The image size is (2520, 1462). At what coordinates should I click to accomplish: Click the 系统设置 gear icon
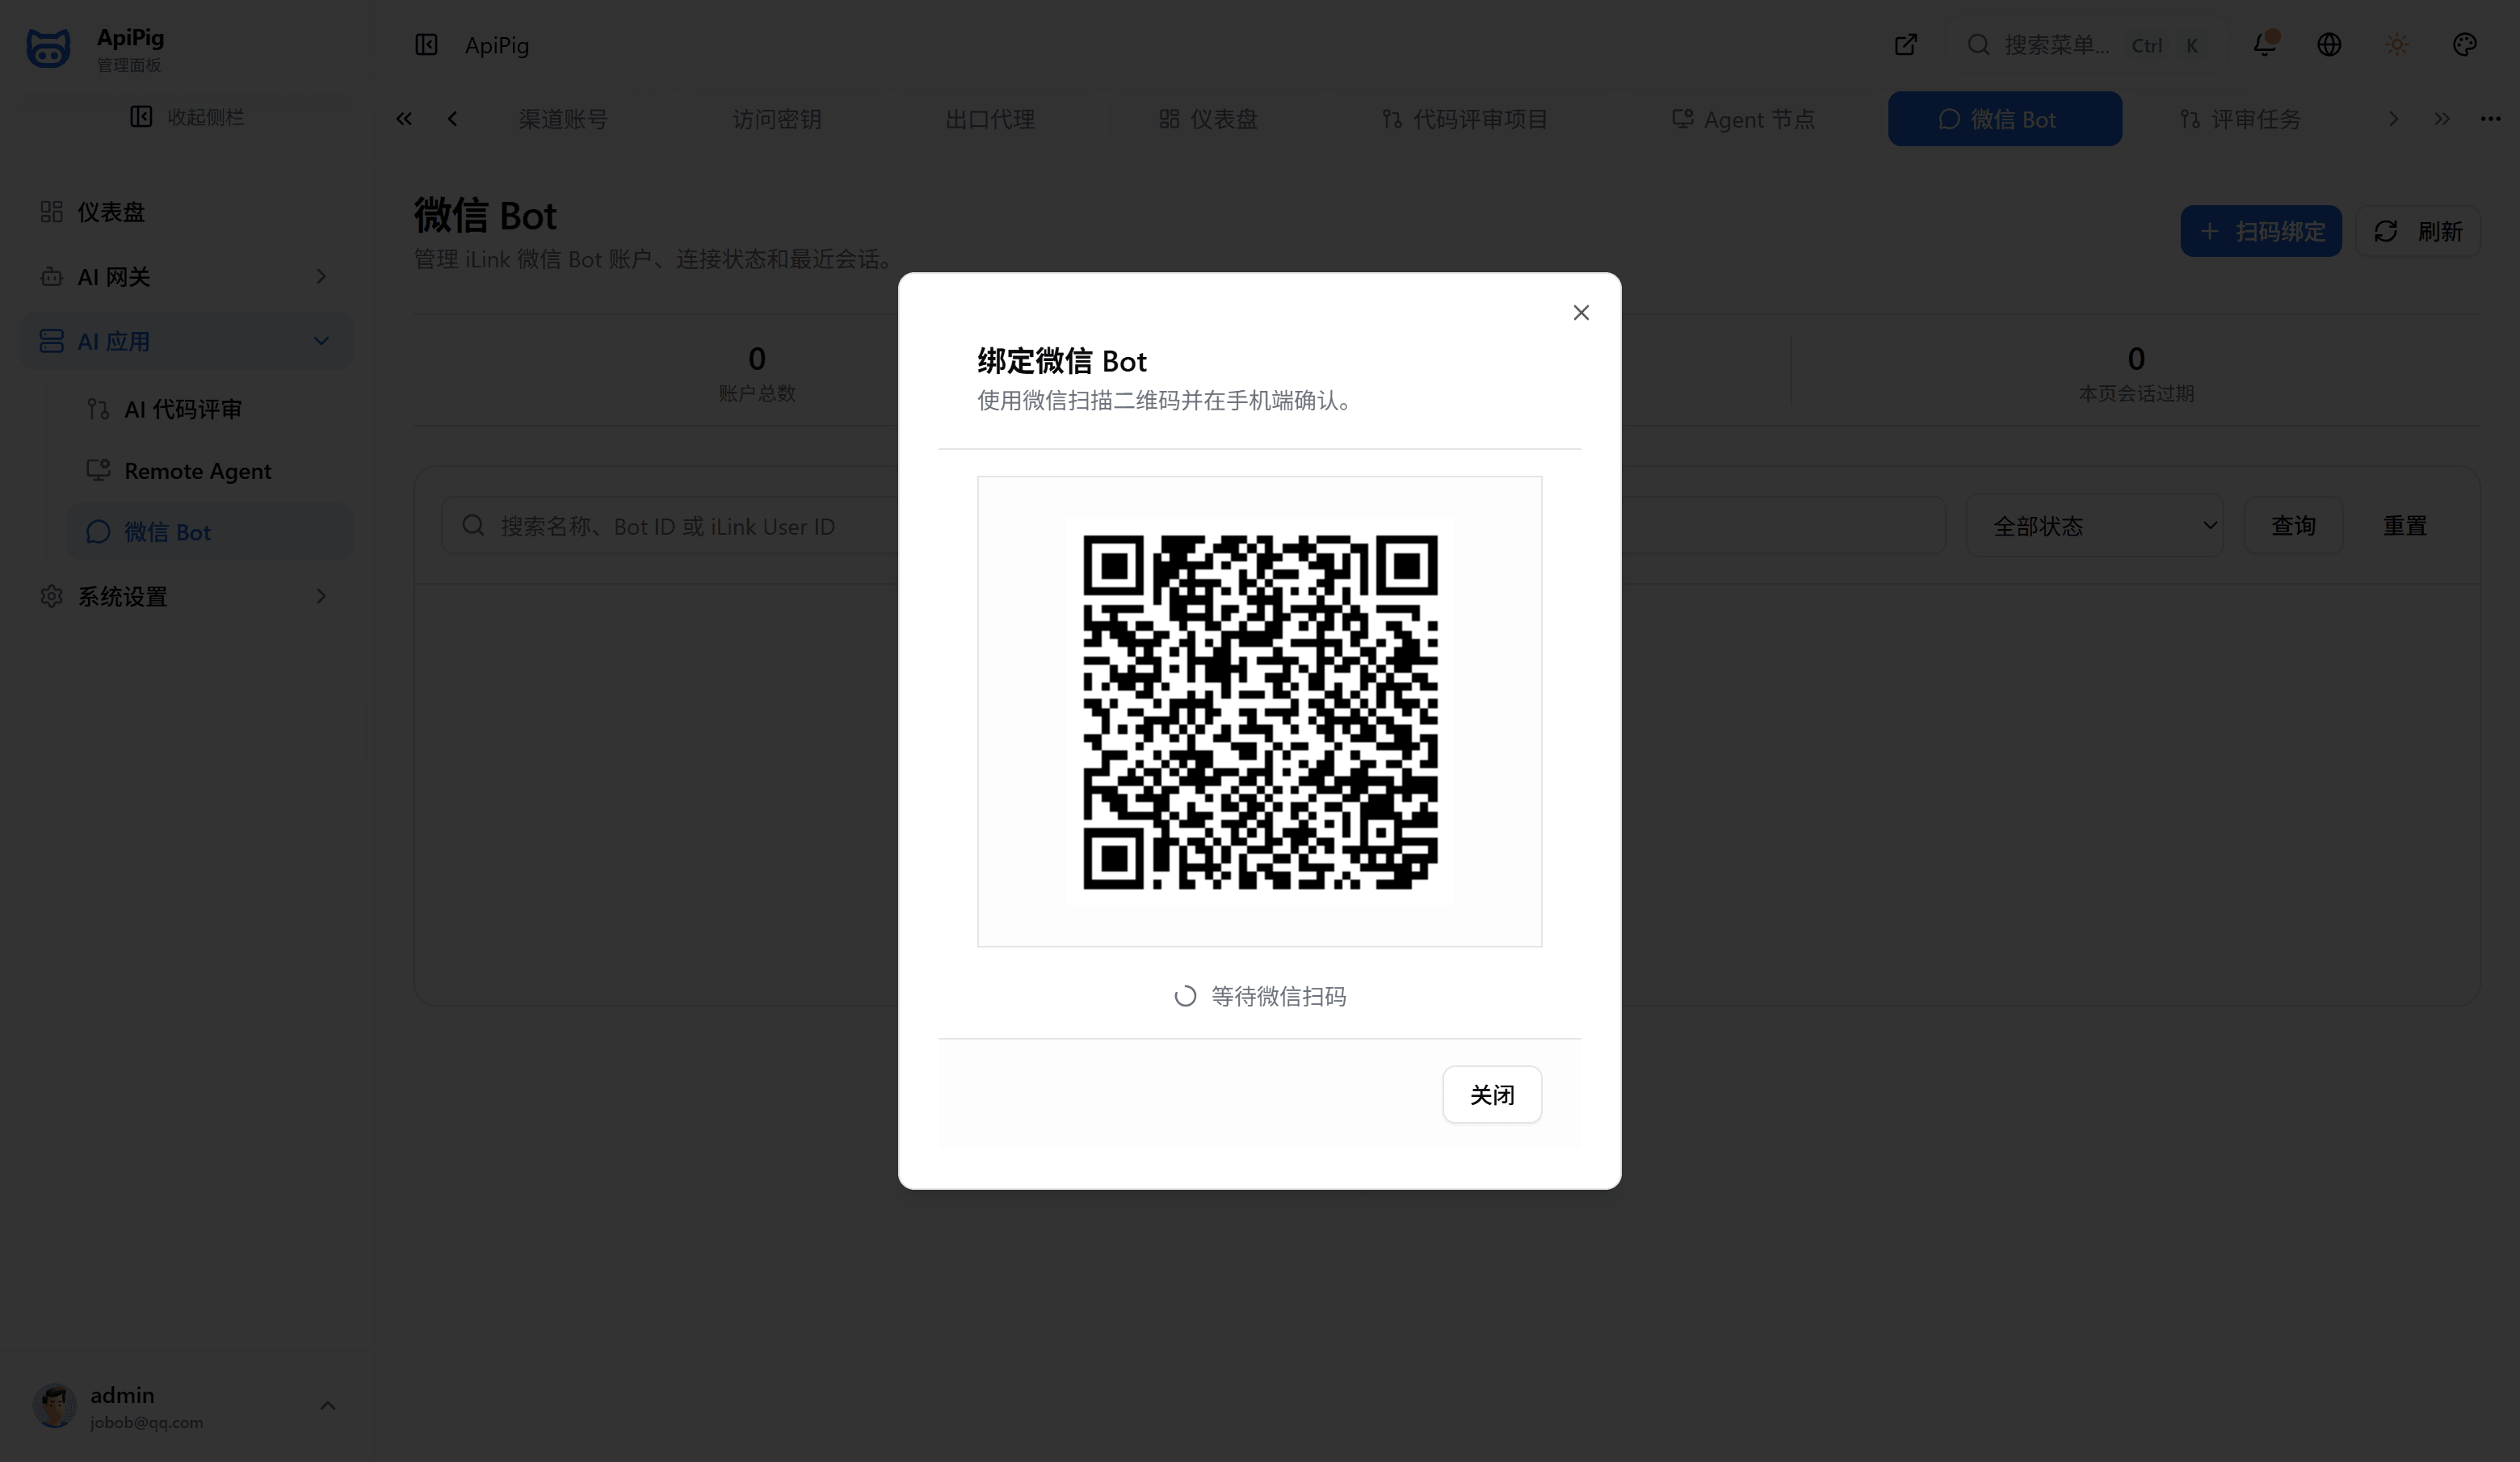pyautogui.click(x=51, y=596)
